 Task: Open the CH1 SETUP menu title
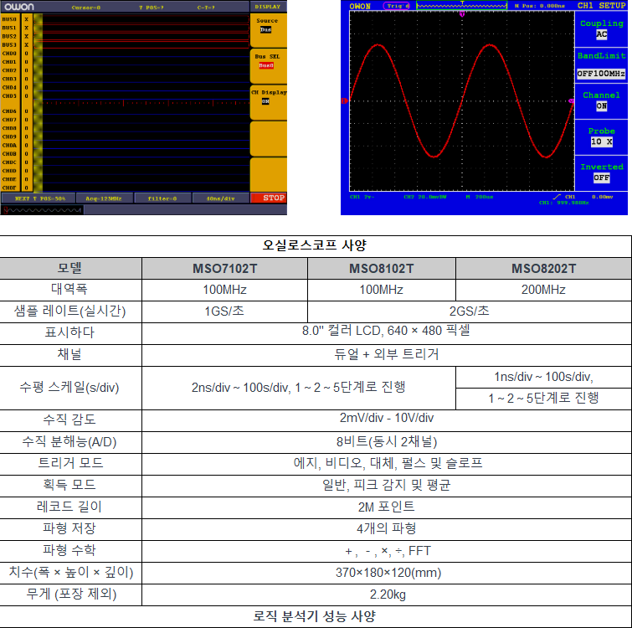(601, 6)
